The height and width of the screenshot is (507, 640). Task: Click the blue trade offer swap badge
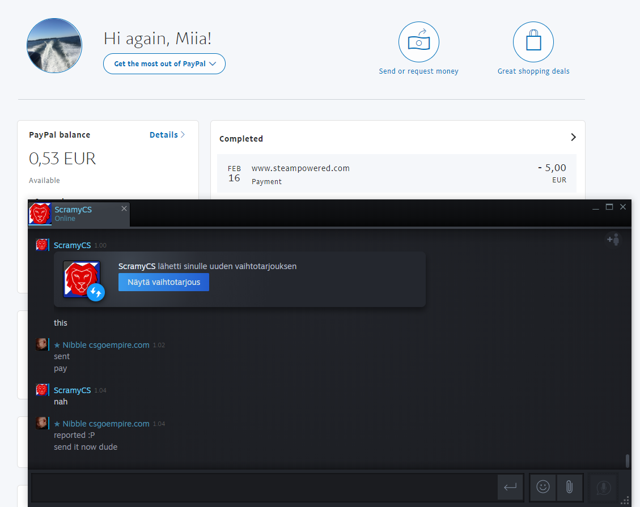coord(96,292)
